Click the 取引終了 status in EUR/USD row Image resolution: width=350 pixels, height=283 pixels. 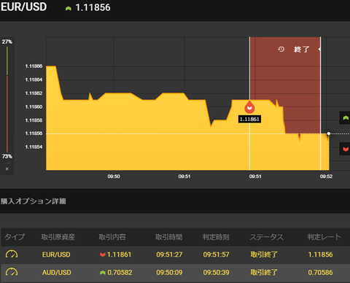pos(264,255)
